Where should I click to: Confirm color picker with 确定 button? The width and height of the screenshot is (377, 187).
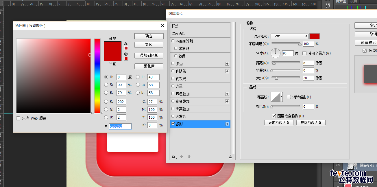(x=149, y=36)
